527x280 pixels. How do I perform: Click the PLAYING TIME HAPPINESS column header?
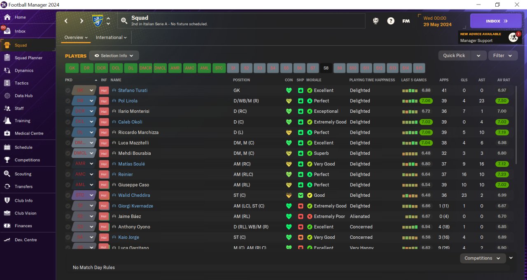click(x=372, y=80)
